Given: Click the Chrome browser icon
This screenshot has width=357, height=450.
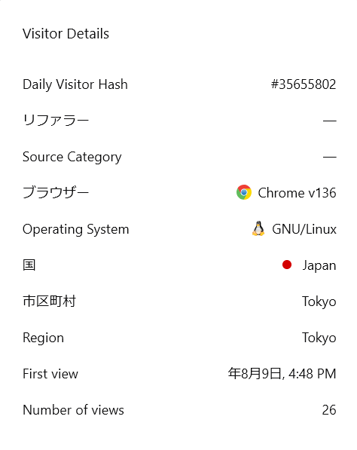Looking at the screenshot, I should (244, 192).
